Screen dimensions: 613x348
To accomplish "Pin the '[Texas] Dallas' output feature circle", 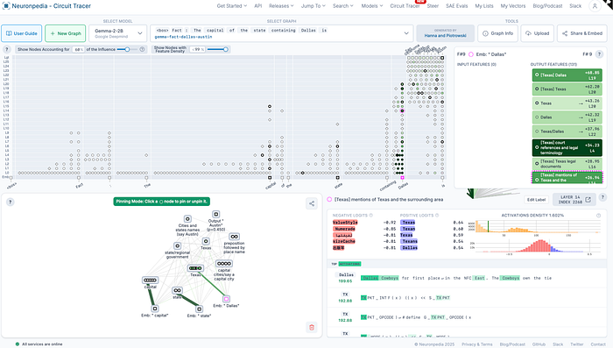I will point(537,75).
